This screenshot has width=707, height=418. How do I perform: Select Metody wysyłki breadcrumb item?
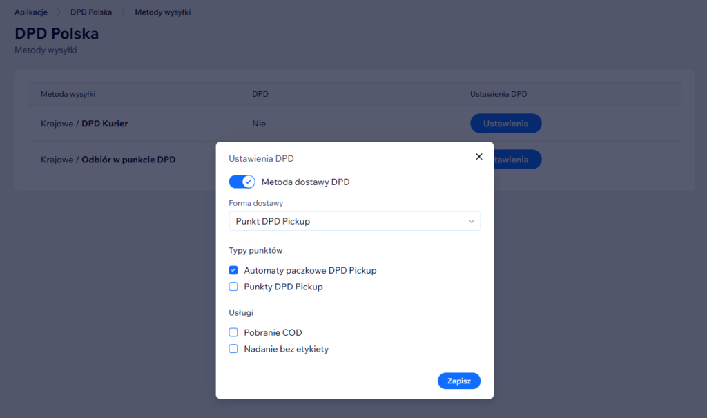pyautogui.click(x=163, y=12)
